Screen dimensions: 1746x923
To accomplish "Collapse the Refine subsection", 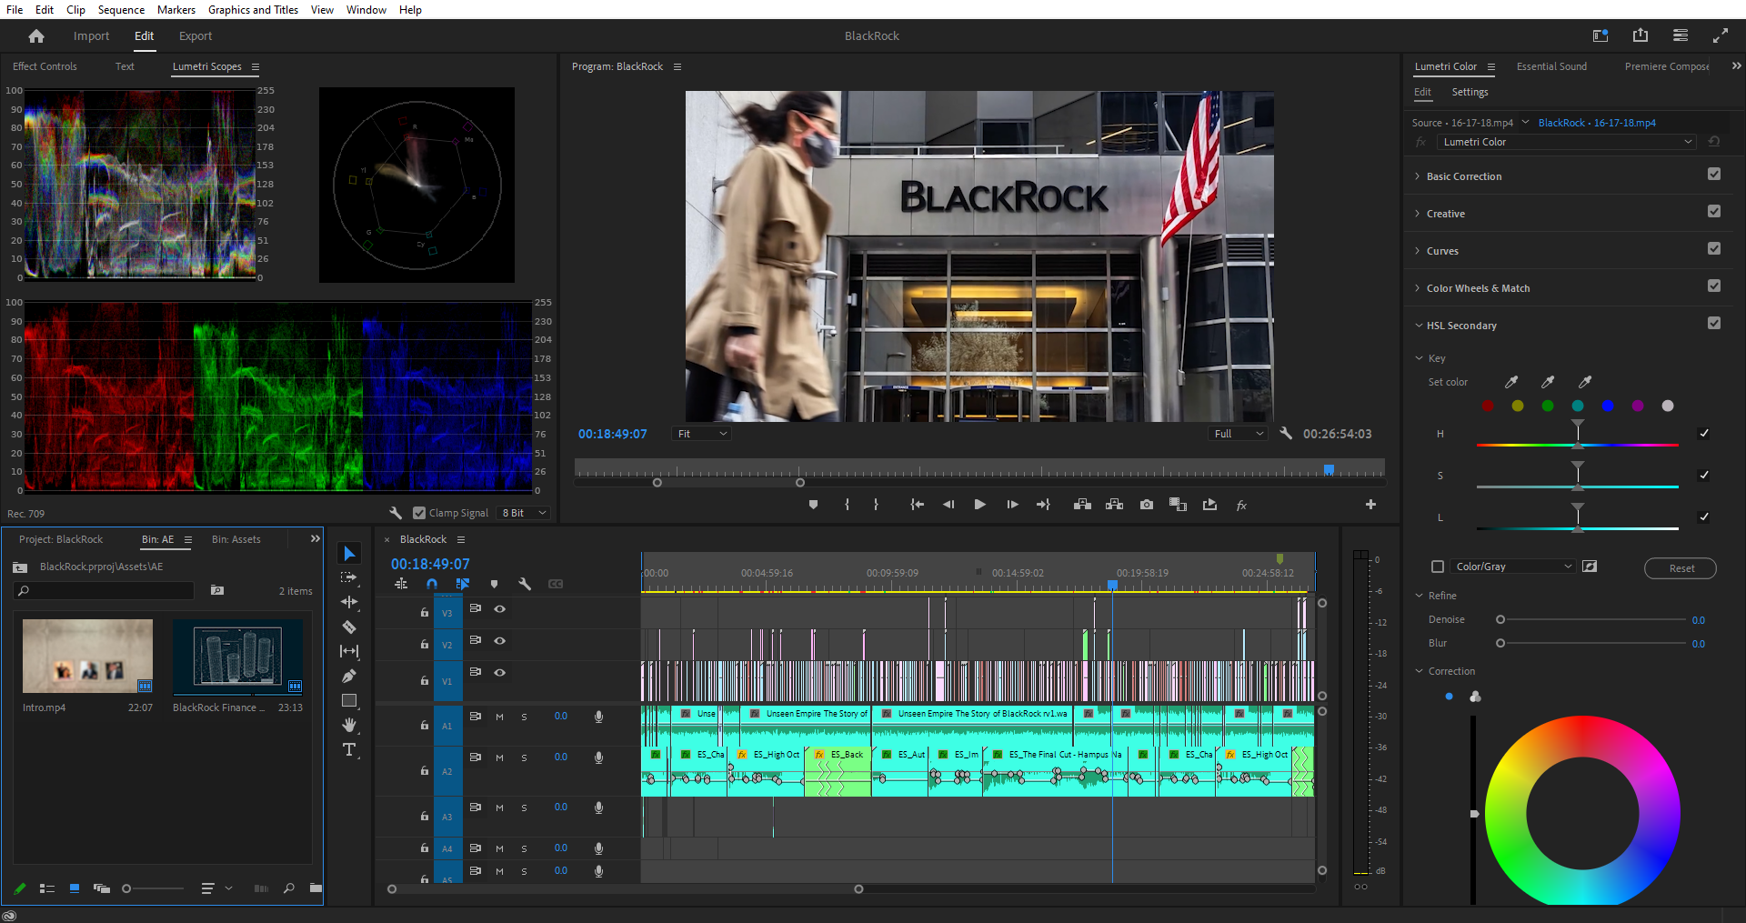I will (1419, 596).
